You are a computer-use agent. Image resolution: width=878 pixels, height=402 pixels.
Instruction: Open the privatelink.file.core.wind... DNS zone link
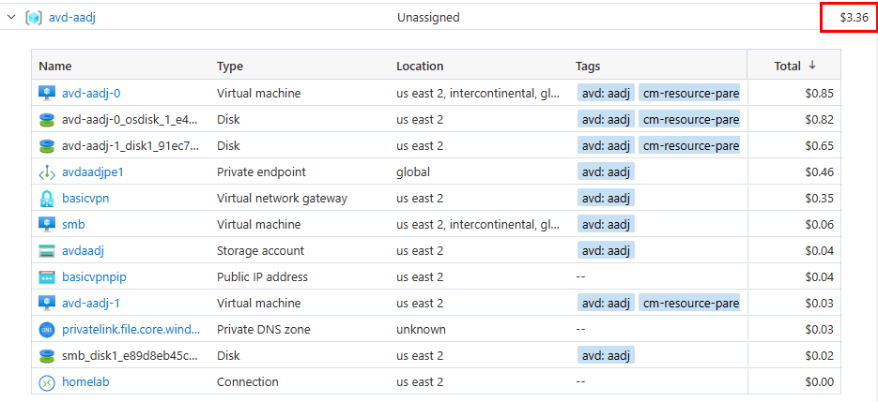click(x=131, y=329)
